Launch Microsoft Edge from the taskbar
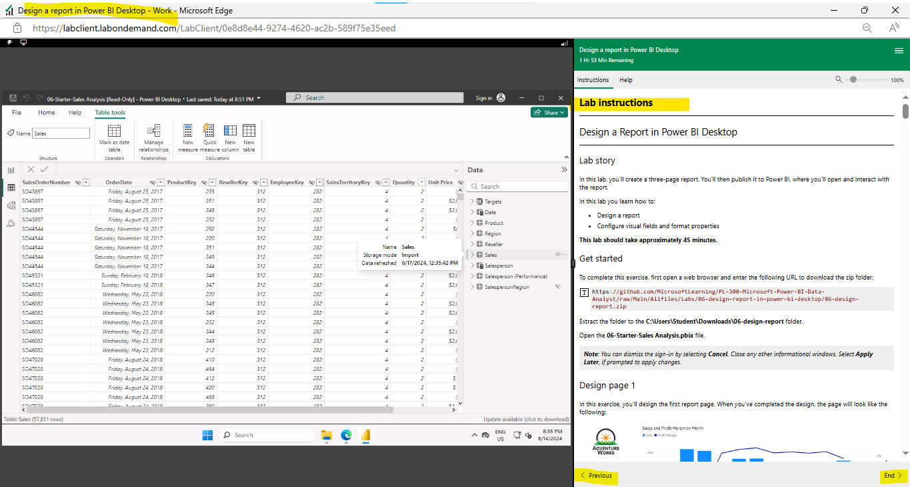Image resolution: width=910 pixels, height=487 pixels. (346, 435)
